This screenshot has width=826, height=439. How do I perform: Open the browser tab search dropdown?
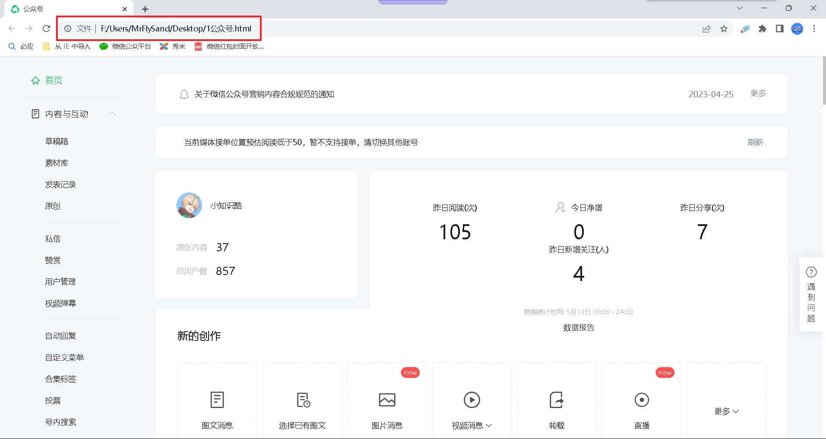pos(740,8)
